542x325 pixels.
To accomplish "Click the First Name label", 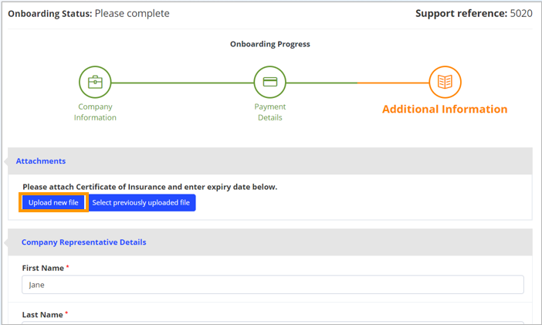I will point(43,268).
